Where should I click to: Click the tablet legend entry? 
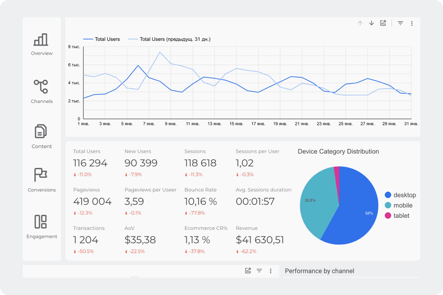397,216
